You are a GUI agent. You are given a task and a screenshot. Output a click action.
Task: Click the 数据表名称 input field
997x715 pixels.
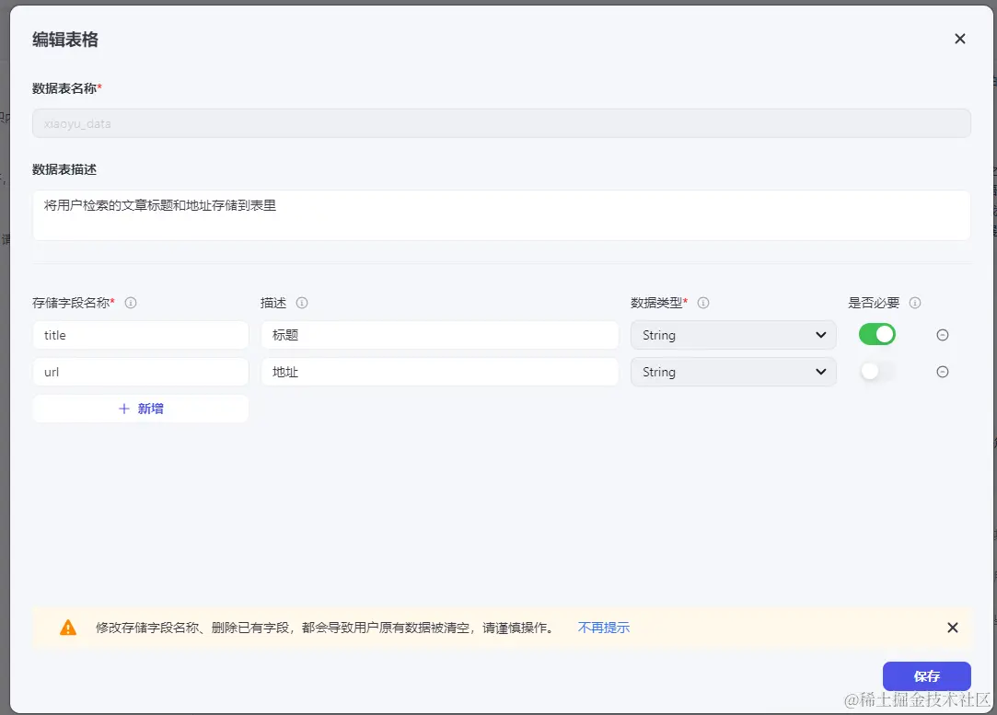pos(501,123)
